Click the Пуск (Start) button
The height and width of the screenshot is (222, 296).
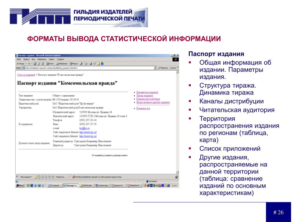(x=20, y=186)
